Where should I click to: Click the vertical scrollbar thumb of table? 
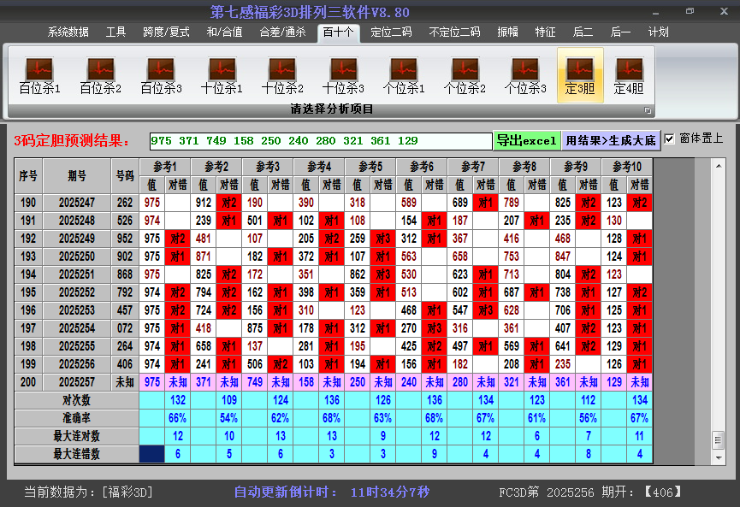pos(719,440)
